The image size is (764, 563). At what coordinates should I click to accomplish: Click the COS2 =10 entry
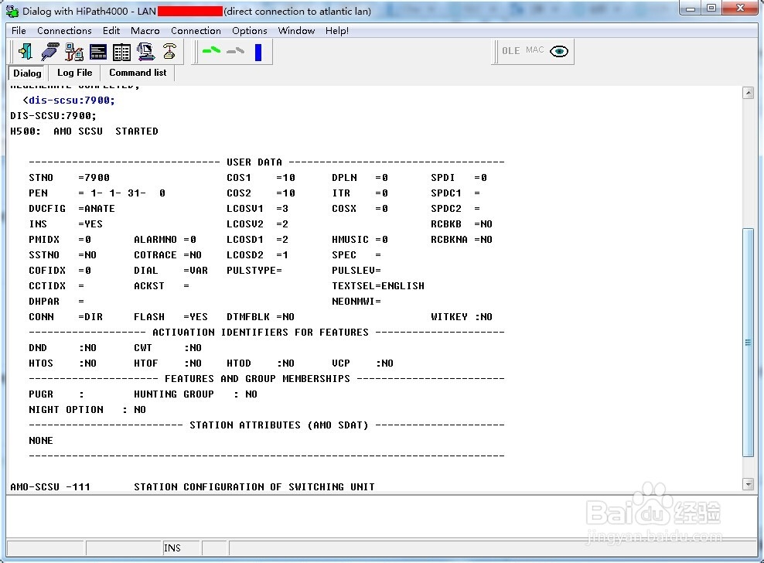point(261,193)
